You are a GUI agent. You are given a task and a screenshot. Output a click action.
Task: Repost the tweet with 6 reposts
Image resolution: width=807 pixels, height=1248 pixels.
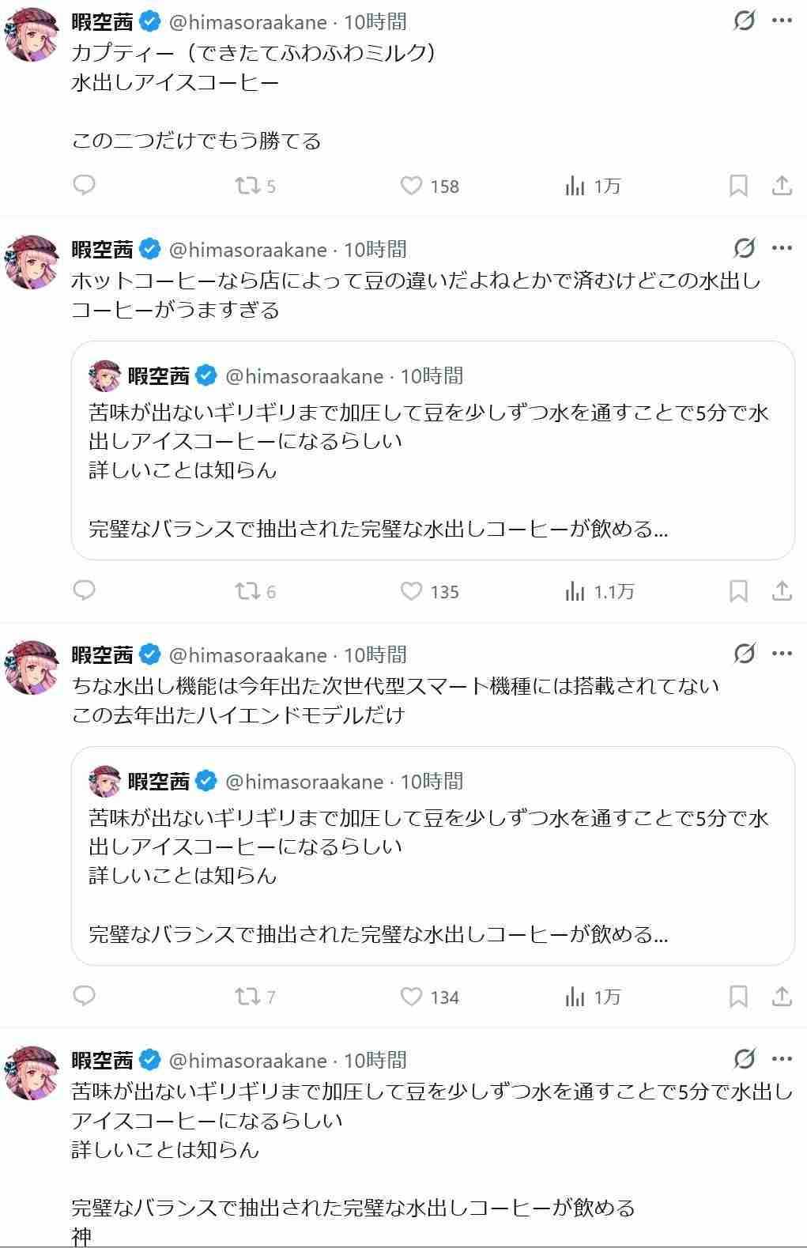click(248, 591)
